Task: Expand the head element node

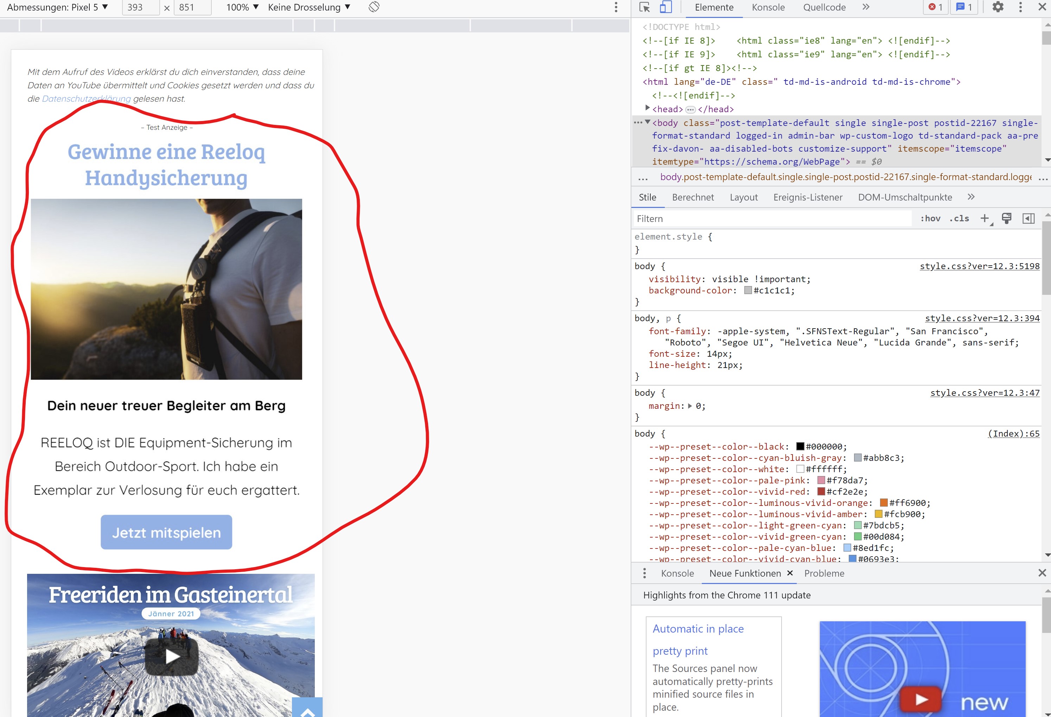Action: click(647, 108)
